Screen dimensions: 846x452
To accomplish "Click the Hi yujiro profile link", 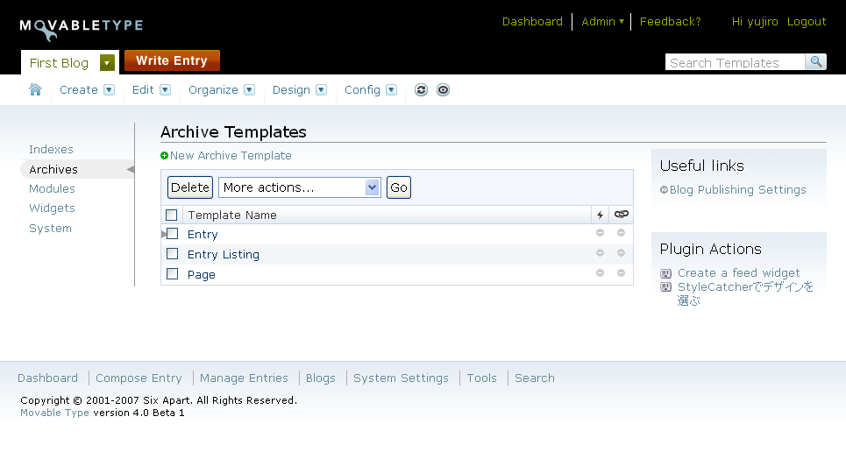I will pos(755,22).
